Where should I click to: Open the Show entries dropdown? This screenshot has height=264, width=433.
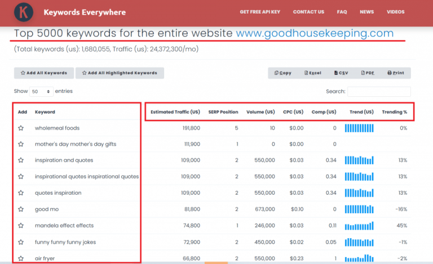pos(41,92)
